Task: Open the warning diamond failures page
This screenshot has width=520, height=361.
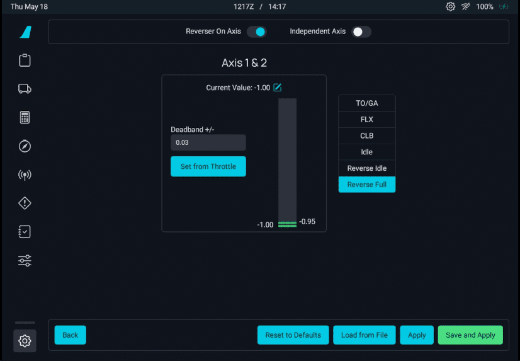Action: click(25, 203)
